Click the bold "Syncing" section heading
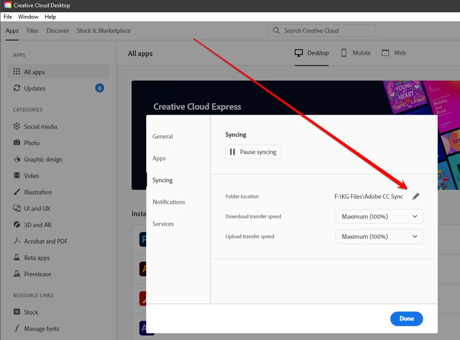Viewport: 460px width, 340px height. [x=235, y=135]
